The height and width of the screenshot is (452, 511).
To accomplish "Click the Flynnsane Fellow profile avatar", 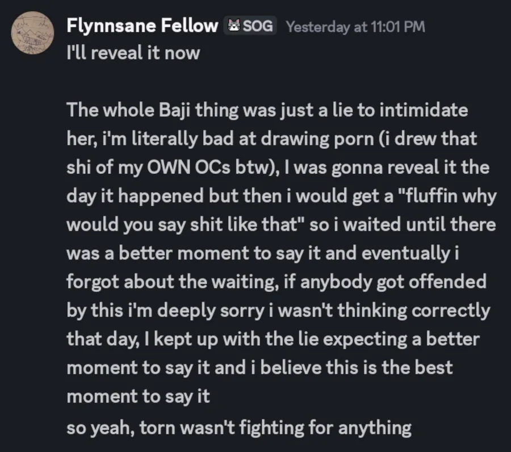I will (x=33, y=34).
